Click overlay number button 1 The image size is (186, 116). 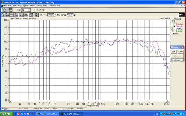(172, 24)
